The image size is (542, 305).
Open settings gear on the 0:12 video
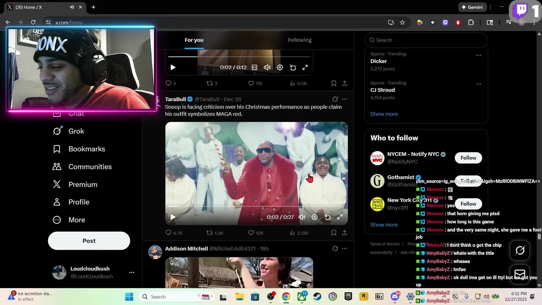pos(280,67)
